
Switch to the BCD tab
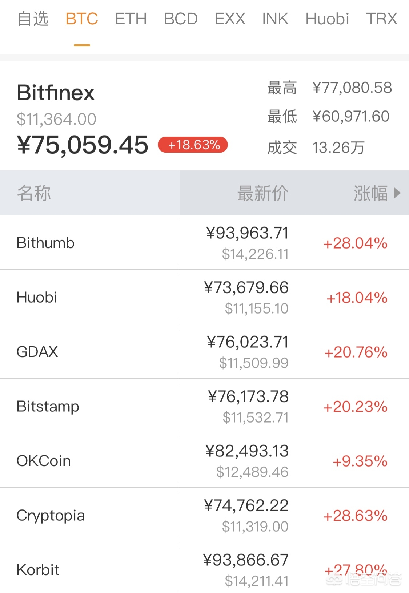click(181, 19)
